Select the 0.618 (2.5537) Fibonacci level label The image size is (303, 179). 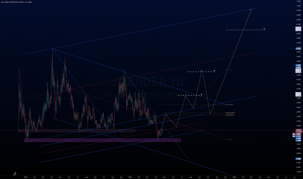tap(230, 113)
